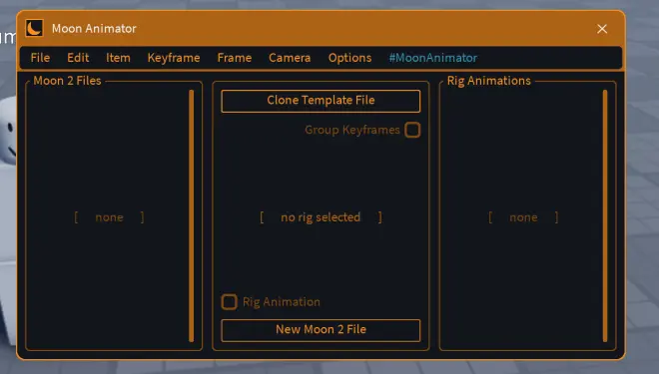Click the Clone Template File button
This screenshot has height=374, width=659.
pyautogui.click(x=321, y=101)
